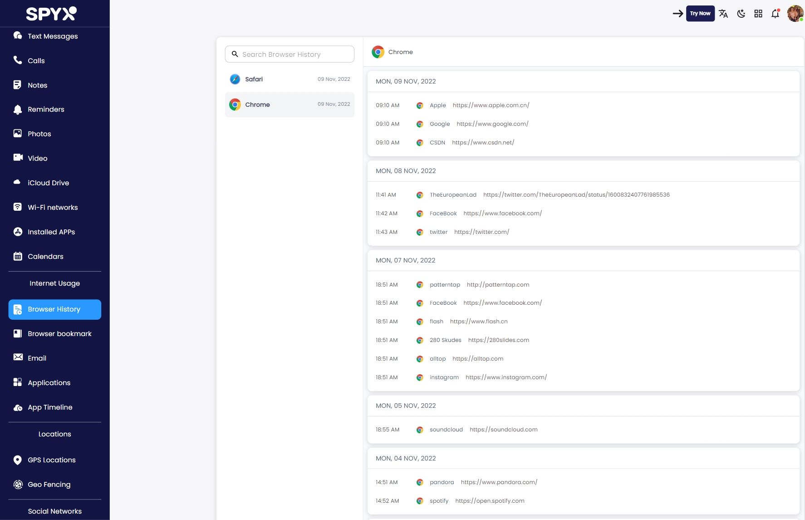Open Browser bookmark menu item
This screenshot has width=805, height=520.
click(55, 334)
